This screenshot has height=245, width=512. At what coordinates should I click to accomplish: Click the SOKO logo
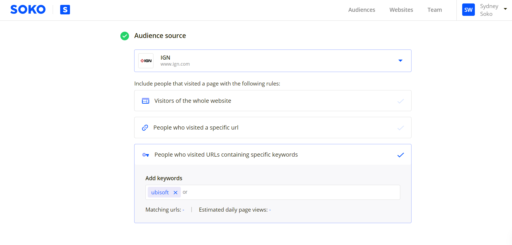click(x=28, y=10)
